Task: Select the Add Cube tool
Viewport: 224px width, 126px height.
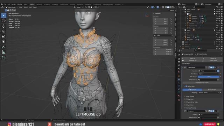Action: point(3,58)
